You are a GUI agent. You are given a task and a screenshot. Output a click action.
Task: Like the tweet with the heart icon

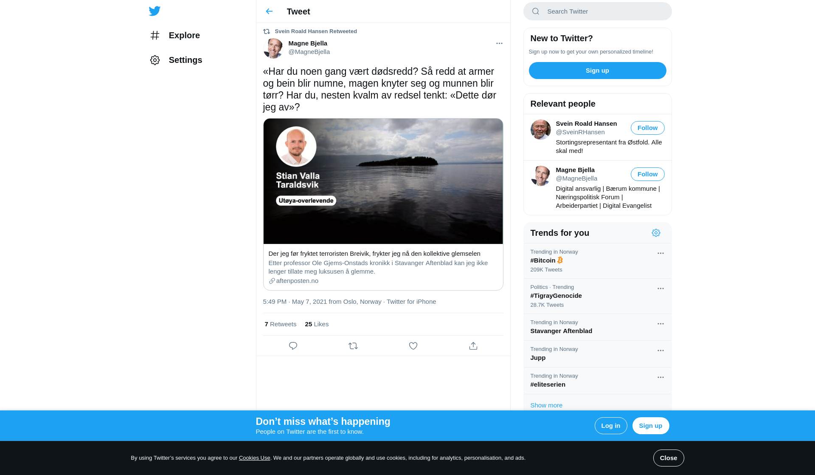click(x=413, y=346)
